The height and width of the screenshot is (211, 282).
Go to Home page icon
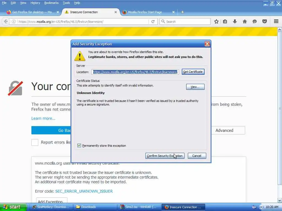pyautogui.click(x=245, y=21)
